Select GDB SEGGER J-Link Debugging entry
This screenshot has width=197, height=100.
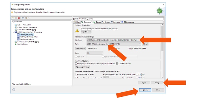[28, 42]
